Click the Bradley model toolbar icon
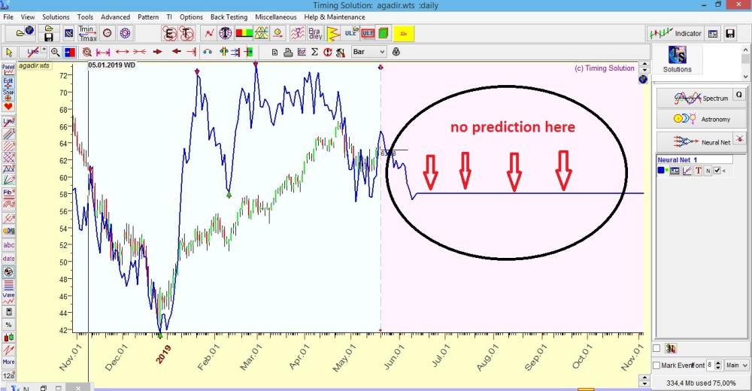 [x=314, y=33]
